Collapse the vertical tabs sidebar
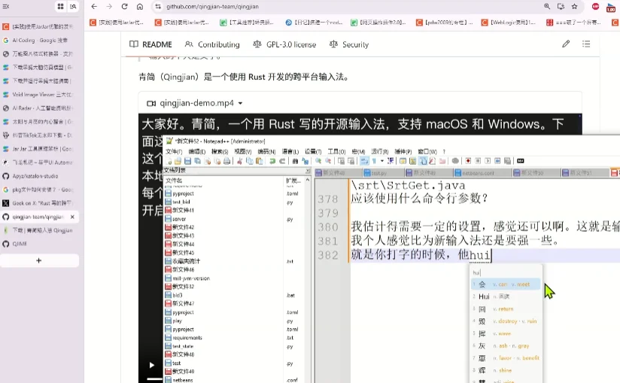The image size is (620, 383). click(6, 6)
